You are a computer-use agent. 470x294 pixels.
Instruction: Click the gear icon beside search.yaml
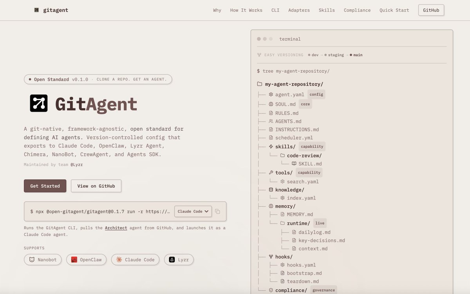click(x=282, y=182)
